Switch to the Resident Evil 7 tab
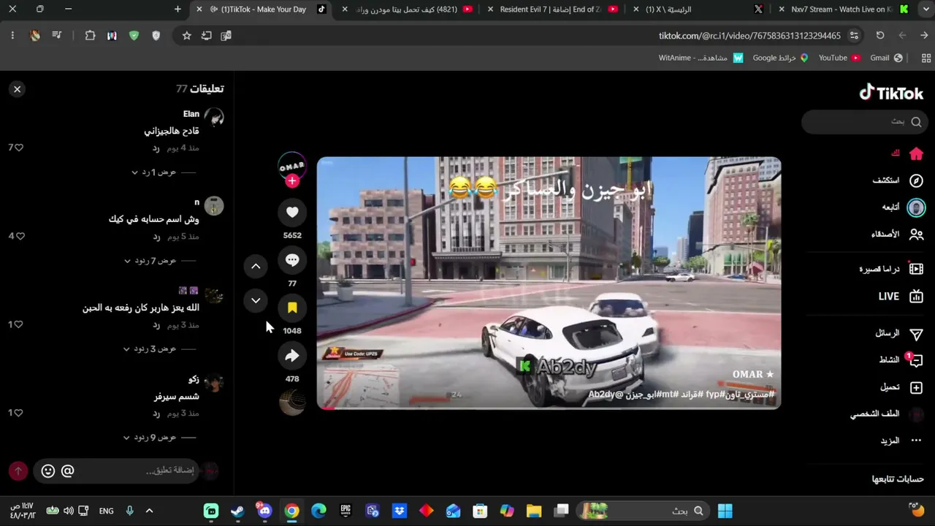Image resolution: width=935 pixels, height=526 pixels. (x=554, y=9)
